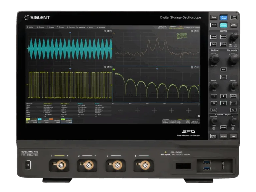
Task: Click the blue Auto Setup button
Action: pyautogui.click(x=223, y=17)
